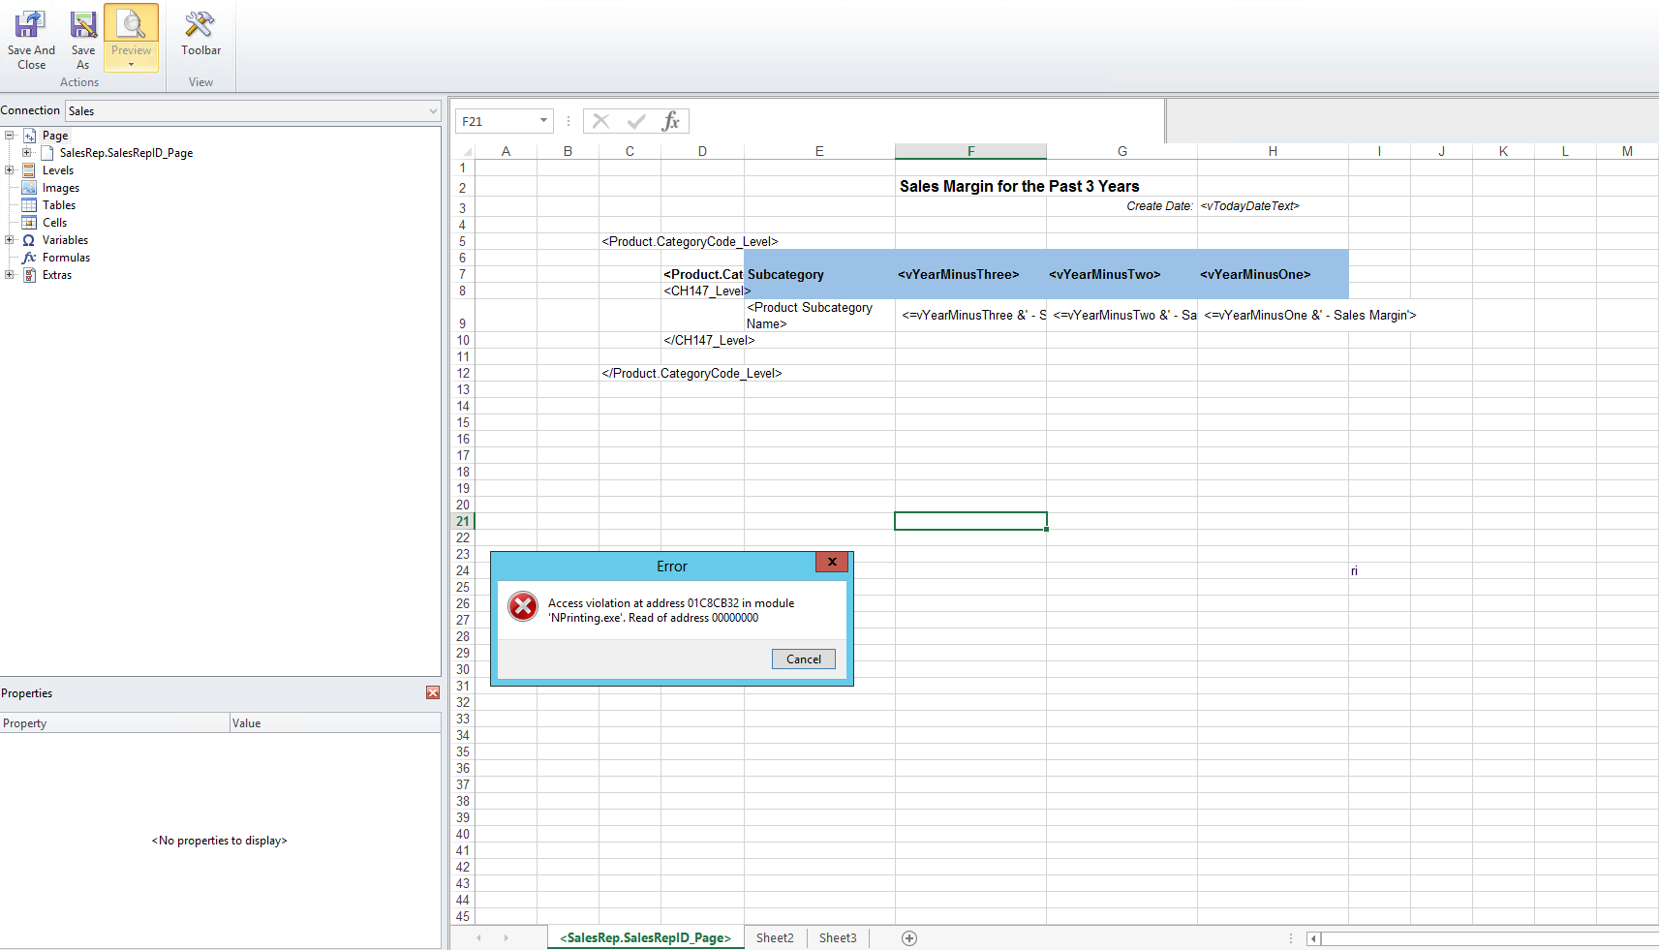Click the Select All corner triangle

tap(466, 151)
